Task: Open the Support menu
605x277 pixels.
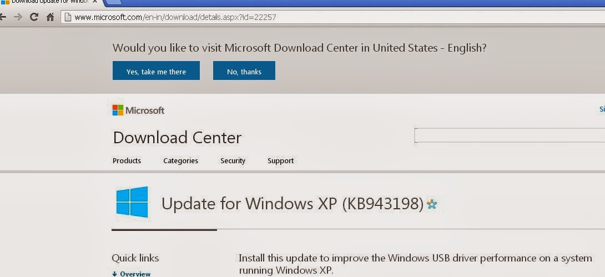Action: click(280, 161)
